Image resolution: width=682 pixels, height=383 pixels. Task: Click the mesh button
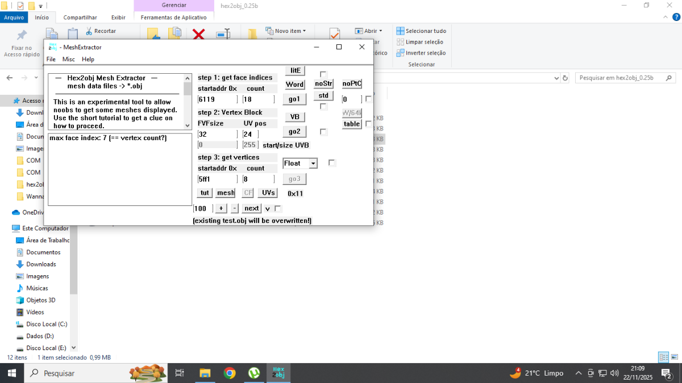(226, 193)
